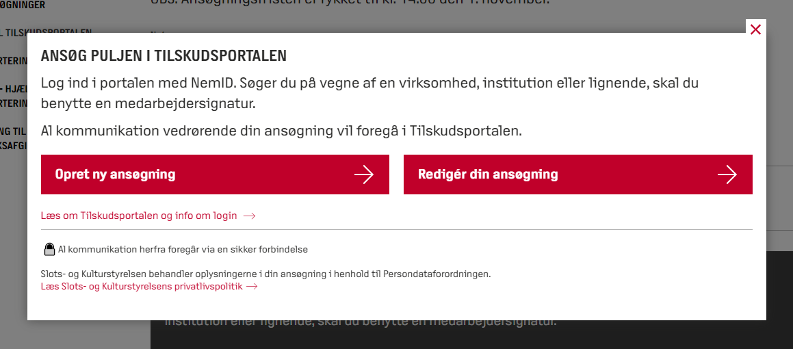Click the dimmed Ansøgningsfristen notice above the dialog
The image size is (793, 349).
[x=350, y=1]
